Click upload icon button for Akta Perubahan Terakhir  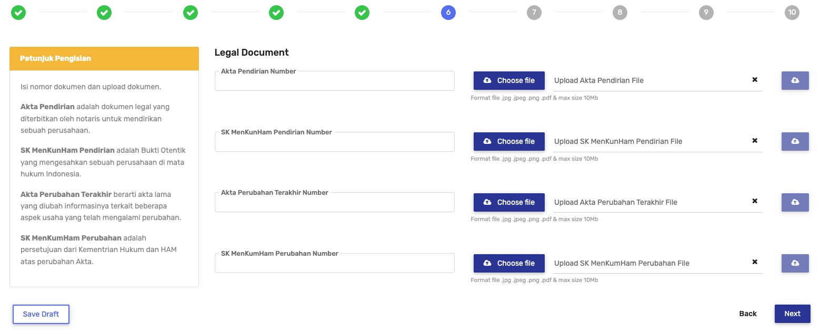coord(795,202)
